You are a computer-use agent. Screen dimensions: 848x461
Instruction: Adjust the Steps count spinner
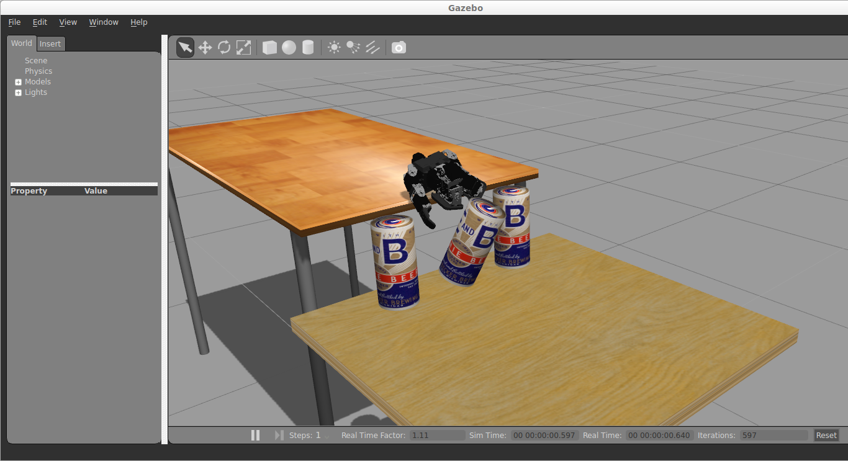click(x=327, y=436)
